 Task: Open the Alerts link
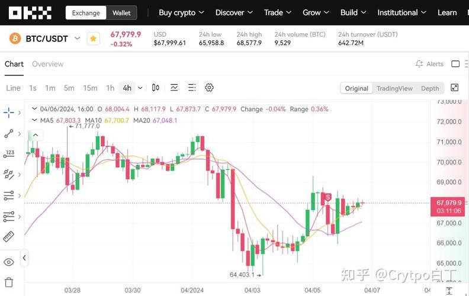coord(429,64)
